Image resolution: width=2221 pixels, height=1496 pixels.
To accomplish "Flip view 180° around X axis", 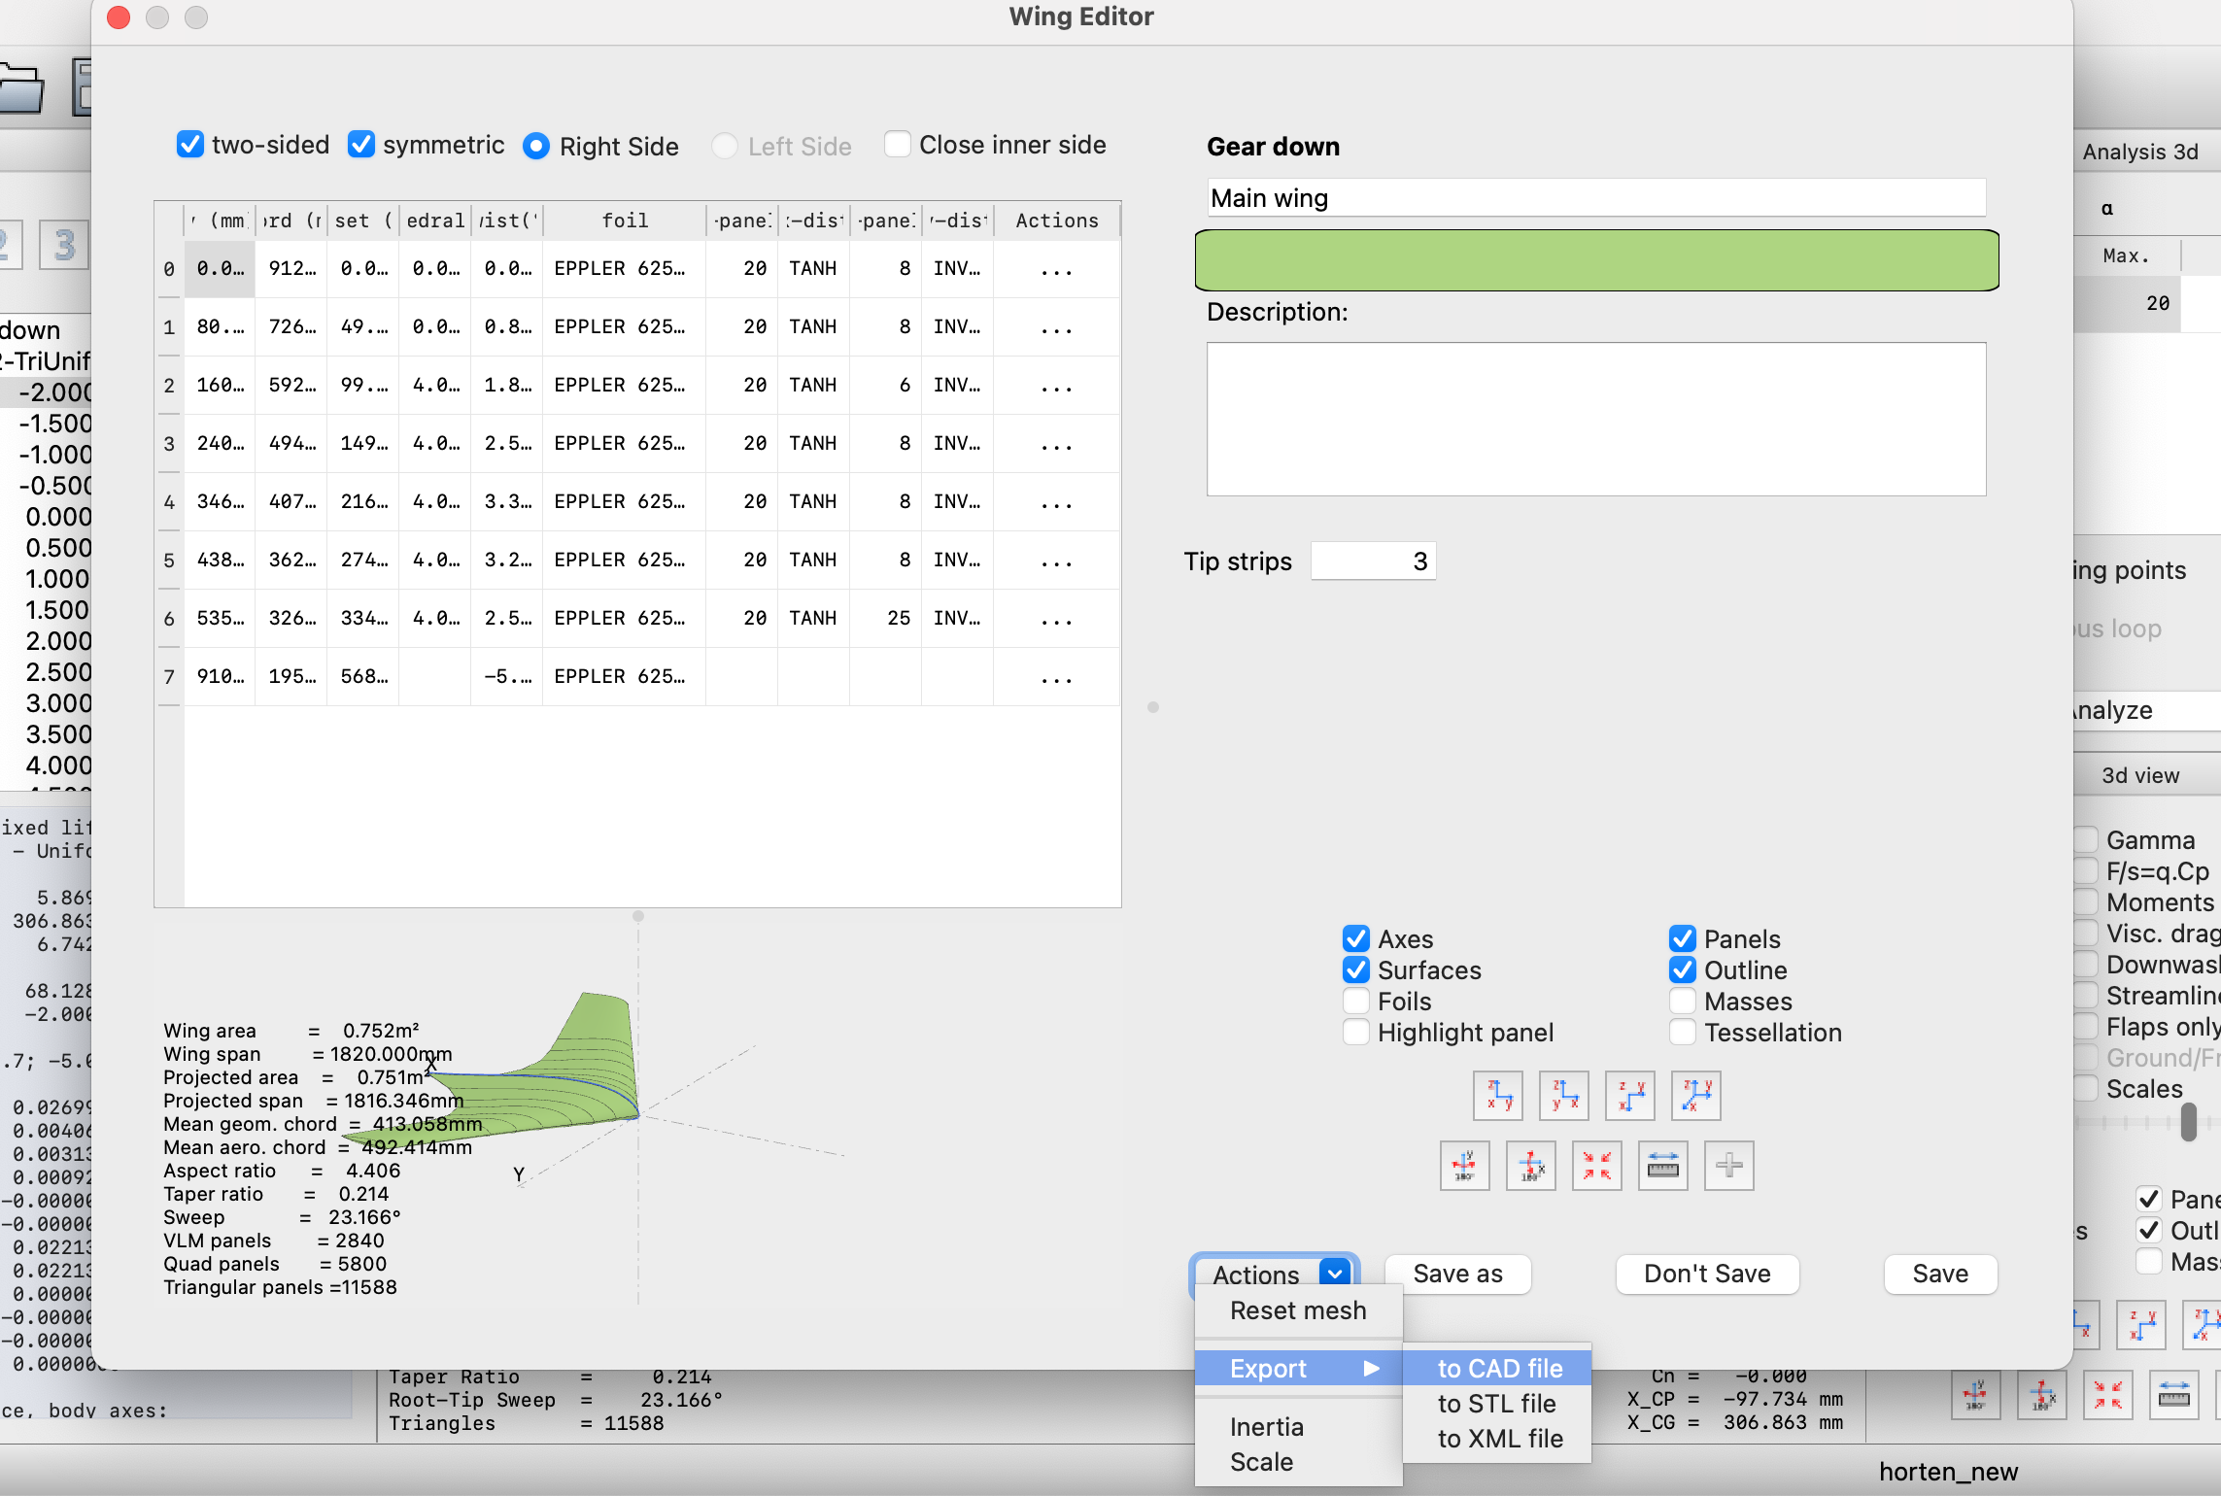I will [x=1530, y=1165].
